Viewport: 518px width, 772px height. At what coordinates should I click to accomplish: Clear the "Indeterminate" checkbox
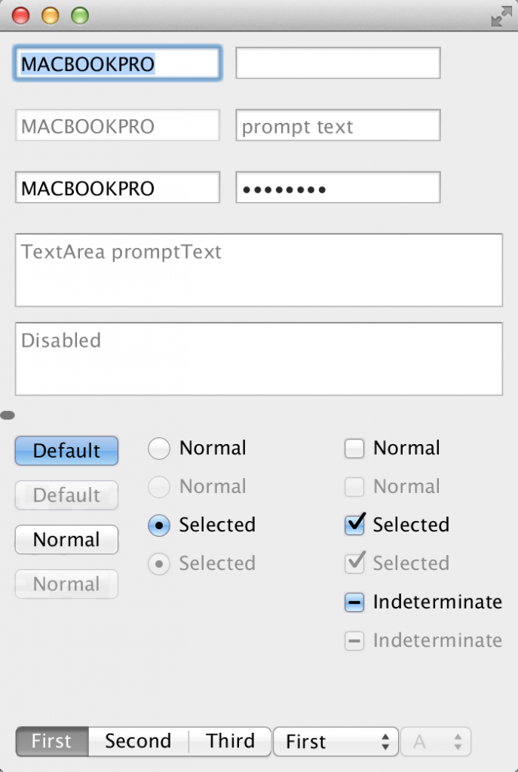coord(354,602)
